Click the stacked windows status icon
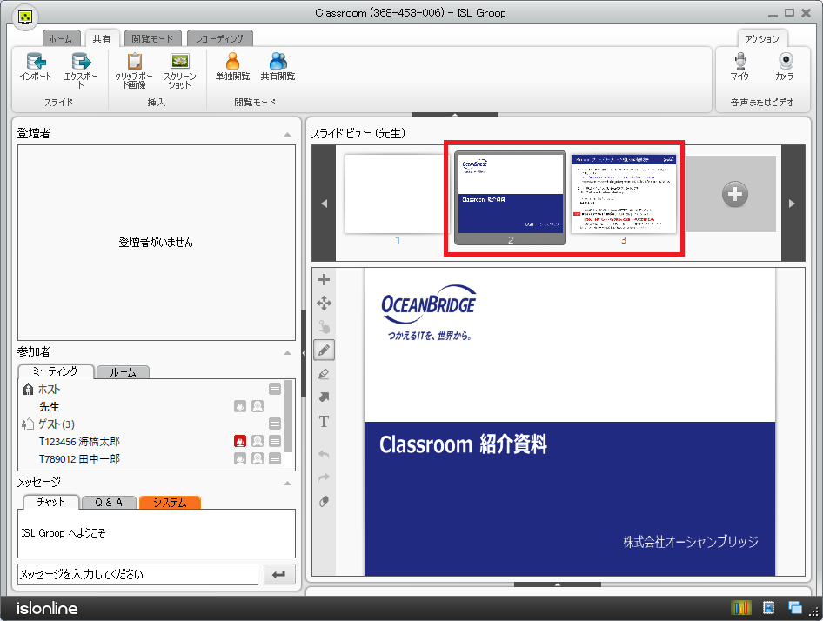Image resolution: width=823 pixels, height=621 pixels. (x=794, y=607)
